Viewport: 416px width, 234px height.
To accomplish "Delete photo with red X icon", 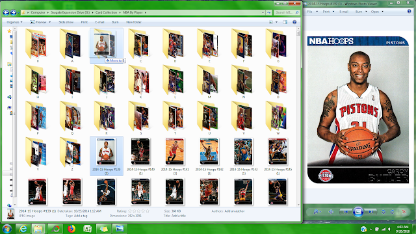I will pyautogui.click(x=404, y=212).
